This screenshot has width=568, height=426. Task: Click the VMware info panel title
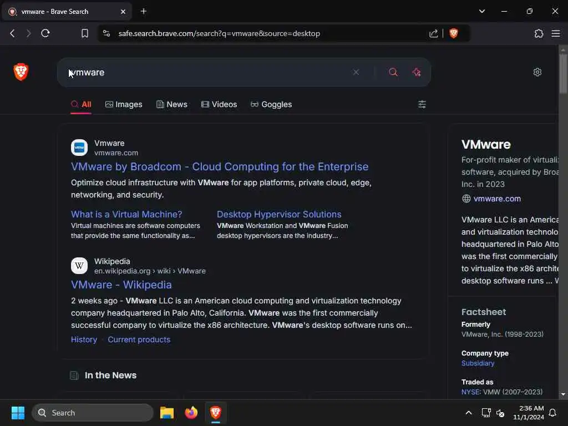[x=486, y=144]
